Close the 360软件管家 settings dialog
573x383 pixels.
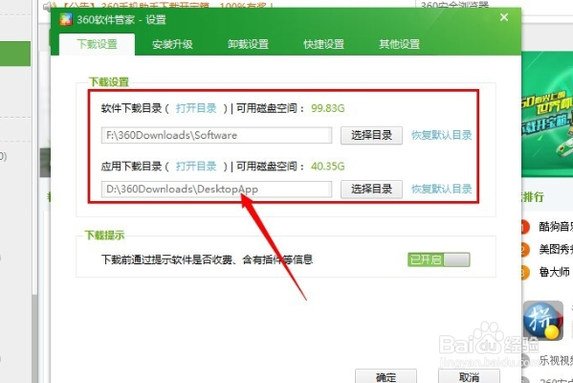(x=504, y=17)
